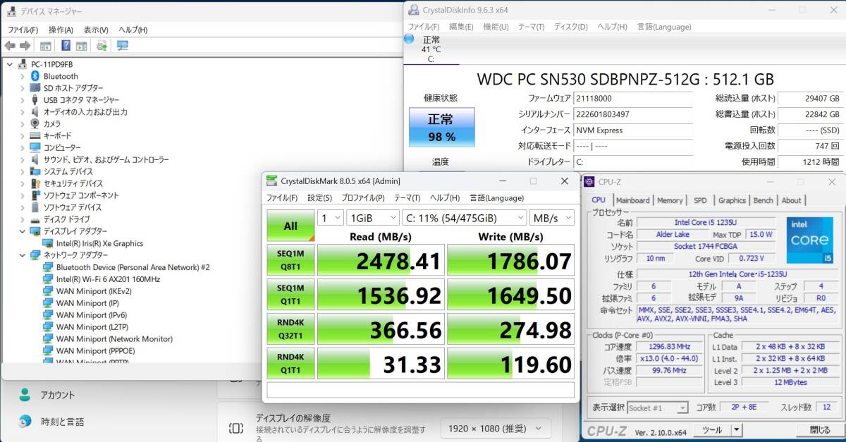Viewport: 846px width, 442px height.
Task: Click the display resolution icon in Settings
Action: coord(236,428)
